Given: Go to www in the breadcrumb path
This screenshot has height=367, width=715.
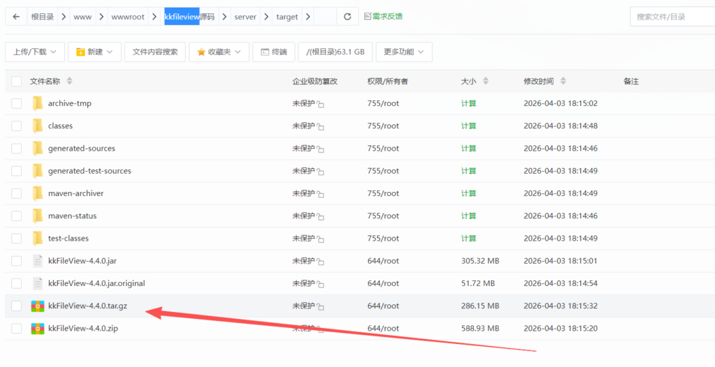Looking at the screenshot, I should click(82, 17).
